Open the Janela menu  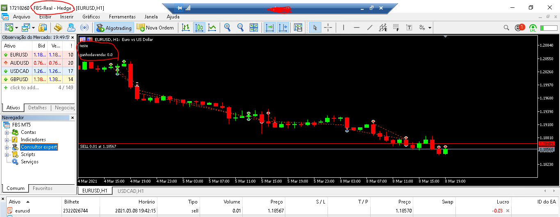151,17
